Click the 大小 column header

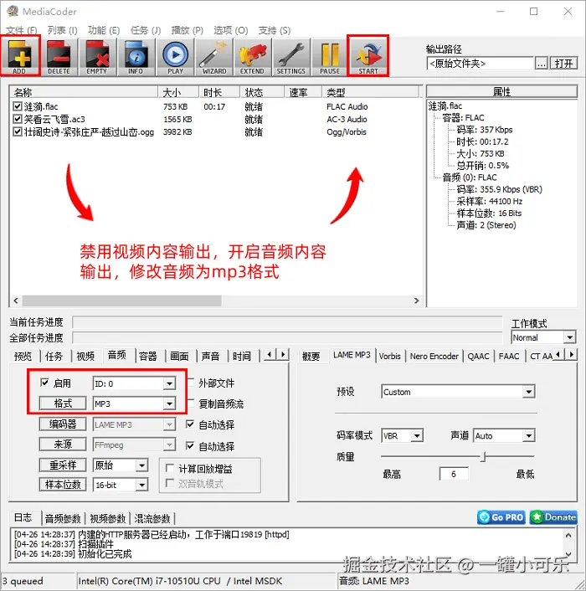coord(178,92)
